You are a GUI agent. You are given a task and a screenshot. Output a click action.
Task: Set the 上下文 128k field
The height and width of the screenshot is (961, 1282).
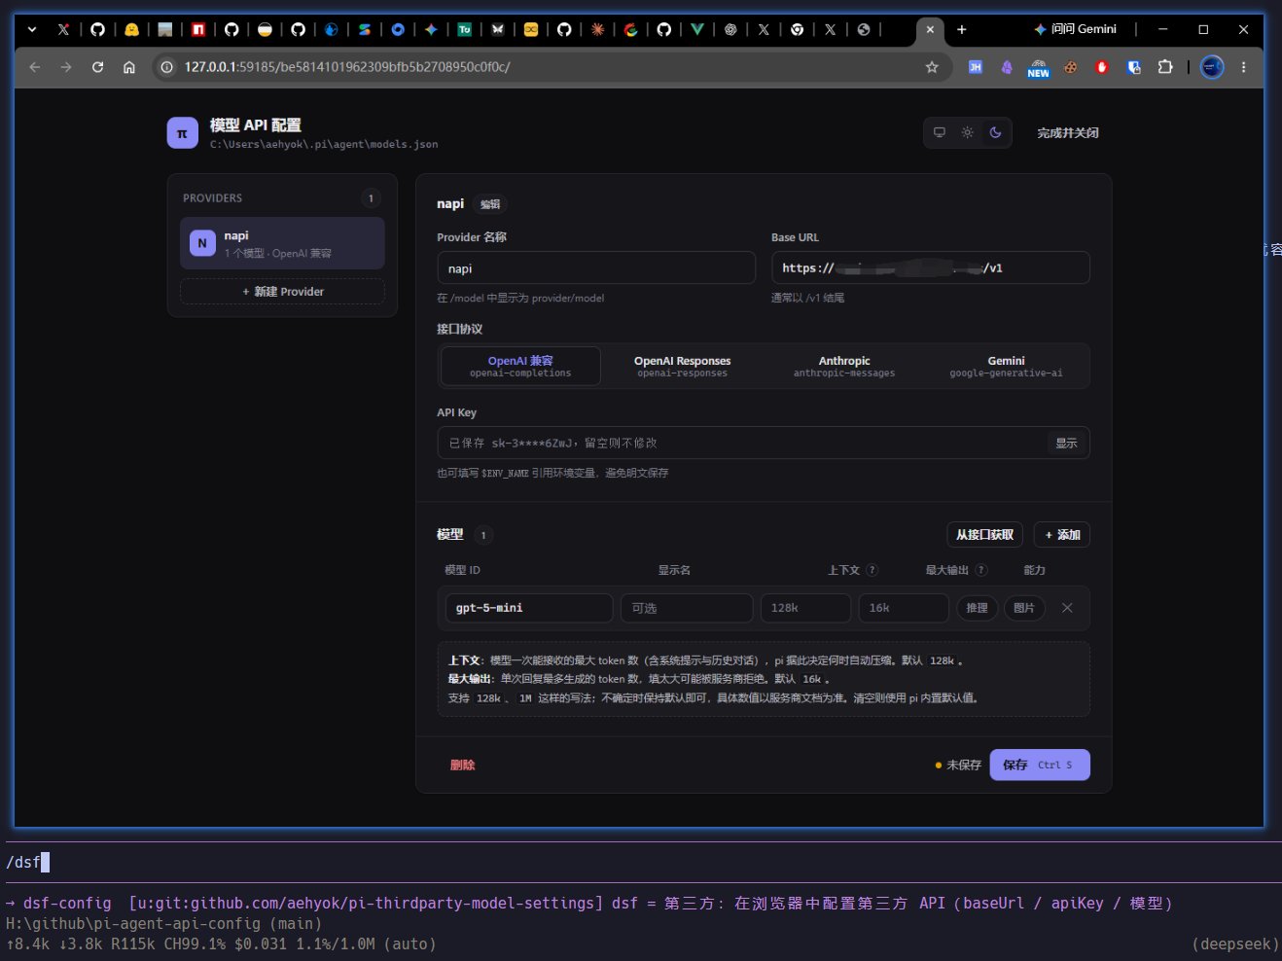pos(805,608)
